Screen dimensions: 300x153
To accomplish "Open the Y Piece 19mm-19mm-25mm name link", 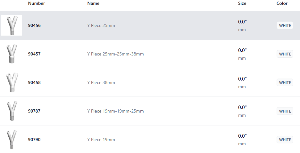I will [x=115, y=111].
